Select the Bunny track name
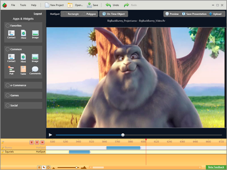Screen dimensions: 227x170 pos(9,147)
